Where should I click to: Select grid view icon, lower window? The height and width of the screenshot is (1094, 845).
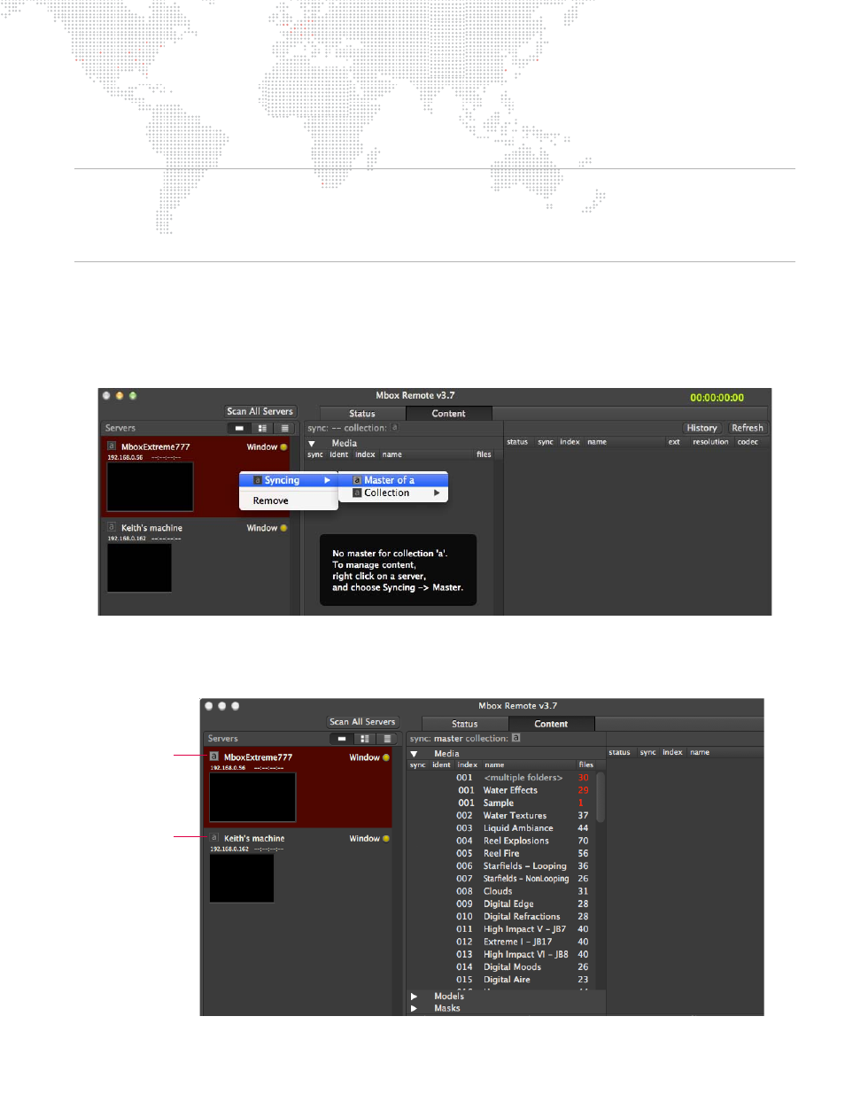coord(365,739)
